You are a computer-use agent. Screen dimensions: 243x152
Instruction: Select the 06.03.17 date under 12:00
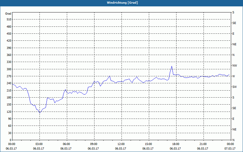pyautogui.click(x=121, y=148)
